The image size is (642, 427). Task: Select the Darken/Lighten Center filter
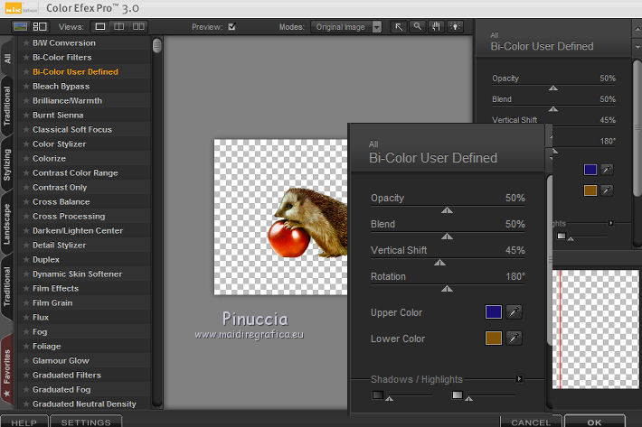(78, 231)
